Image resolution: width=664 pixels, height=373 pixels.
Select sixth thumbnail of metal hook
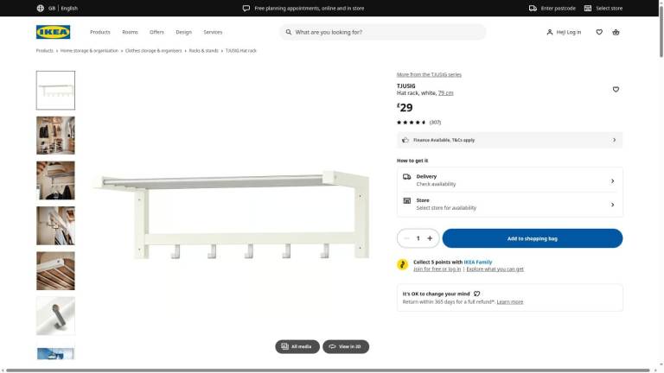(55, 316)
